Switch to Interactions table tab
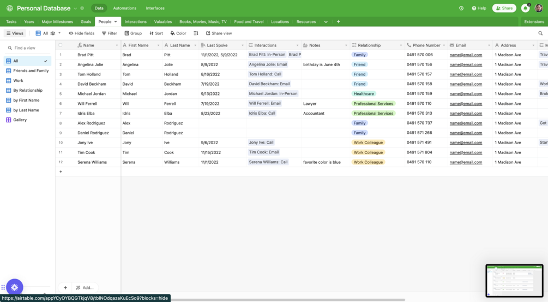The image size is (548, 302). [136, 22]
